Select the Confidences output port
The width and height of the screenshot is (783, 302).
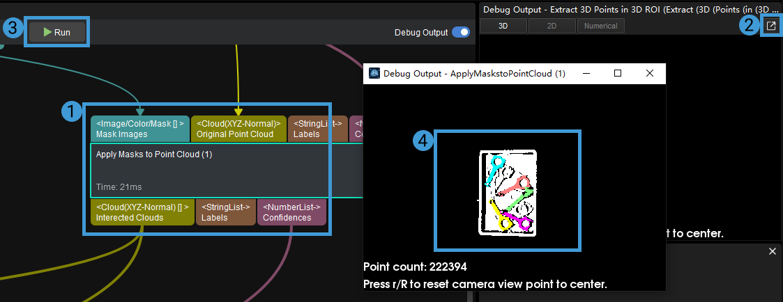291,212
